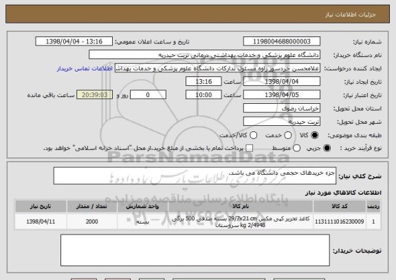The height and width of the screenshot is (280, 396).
Task: Click product code 113111016230009 cell
Action: pyautogui.click(x=340, y=222)
